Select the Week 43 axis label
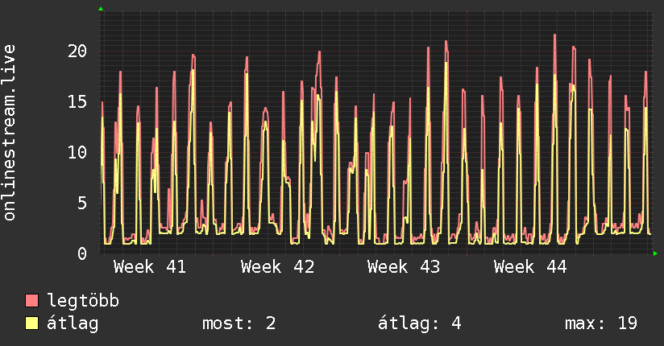664x346 pixels. coord(404,267)
